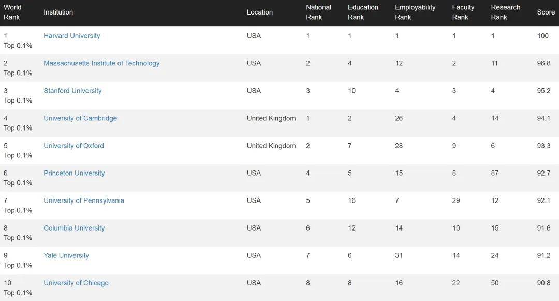The image size is (559, 301).
Task: Click the University of Pennsylvania link
Action: click(84, 200)
